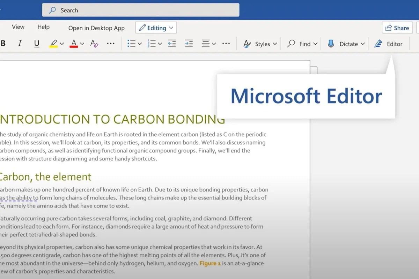This screenshot has height=279, width=419.
Task: Toggle Underline formatting
Action: 37,44
